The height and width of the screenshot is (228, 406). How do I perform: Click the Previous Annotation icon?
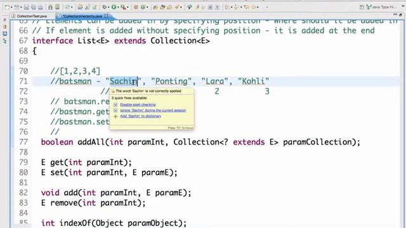[x=237, y=7]
